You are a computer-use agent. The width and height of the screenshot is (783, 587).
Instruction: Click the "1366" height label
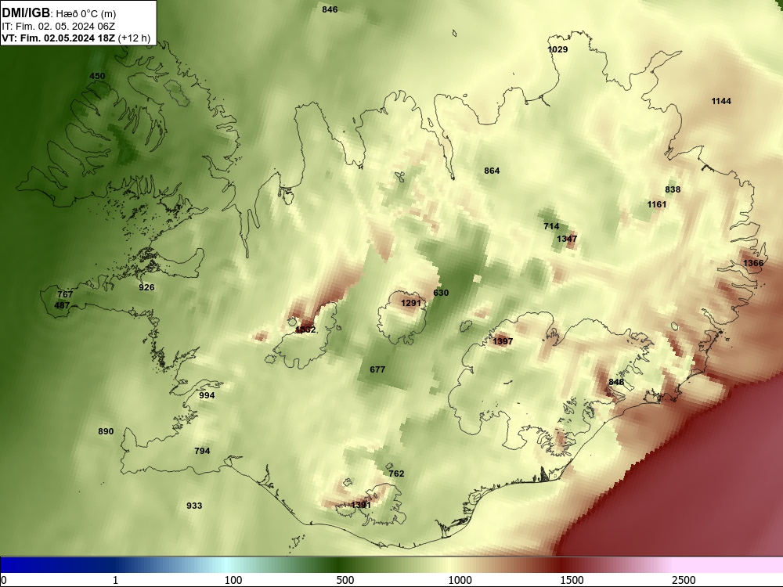click(753, 263)
